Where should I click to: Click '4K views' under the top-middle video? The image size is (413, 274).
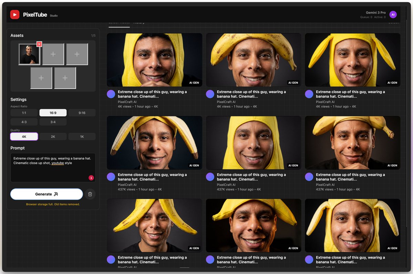pyautogui.click(x=224, y=106)
